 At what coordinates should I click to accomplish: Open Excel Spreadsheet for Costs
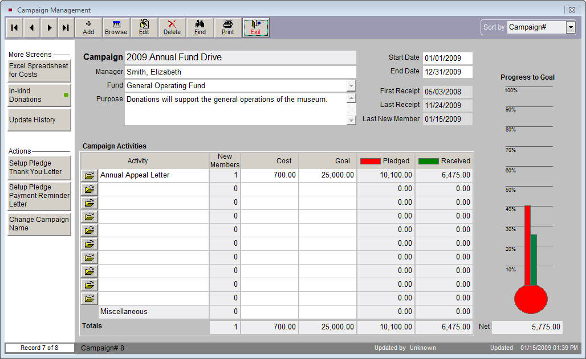[39, 70]
